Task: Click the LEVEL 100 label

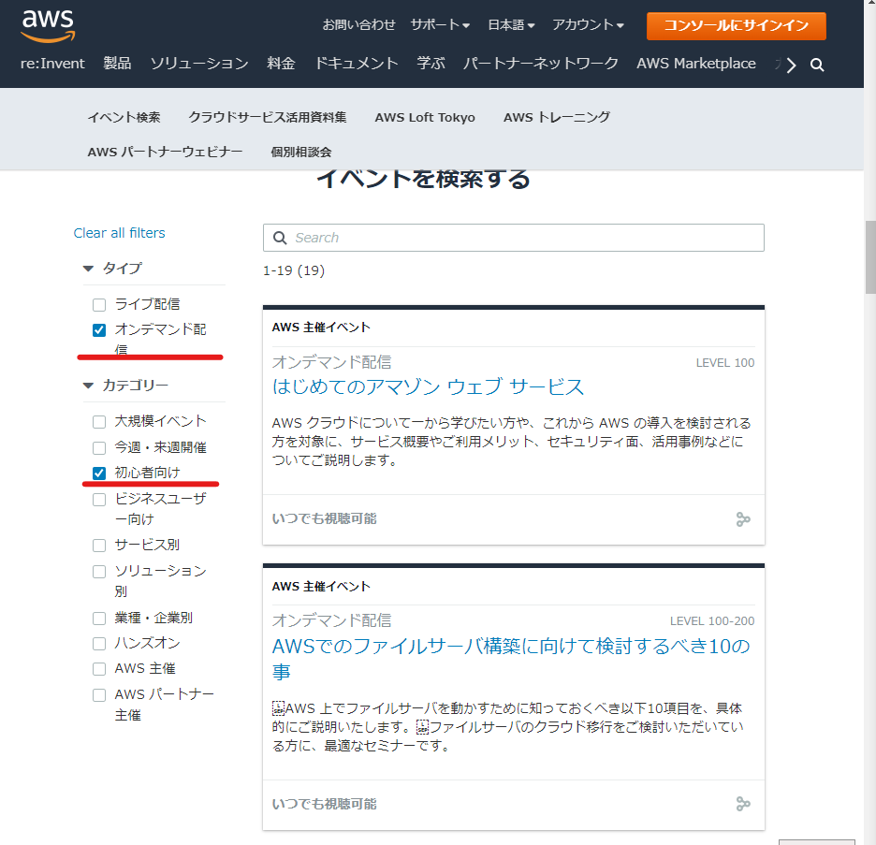Action: pyautogui.click(x=725, y=363)
